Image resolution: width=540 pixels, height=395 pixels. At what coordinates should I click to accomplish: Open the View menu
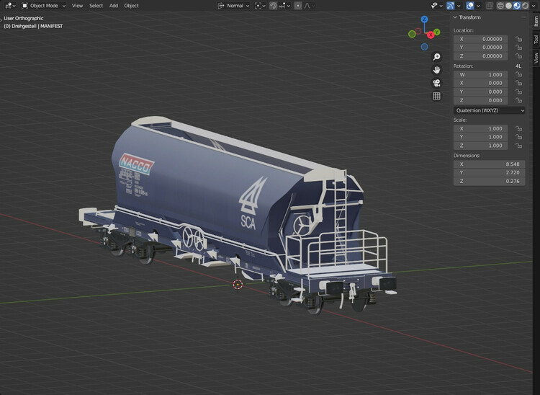[x=77, y=6]
